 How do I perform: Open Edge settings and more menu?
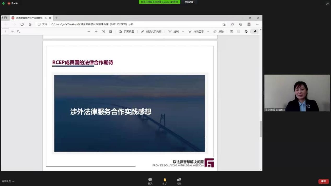pos(257,24)
